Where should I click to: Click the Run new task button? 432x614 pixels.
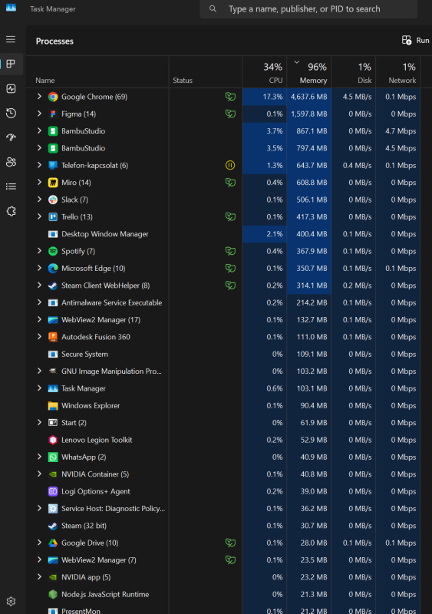(x=416, y=41)
